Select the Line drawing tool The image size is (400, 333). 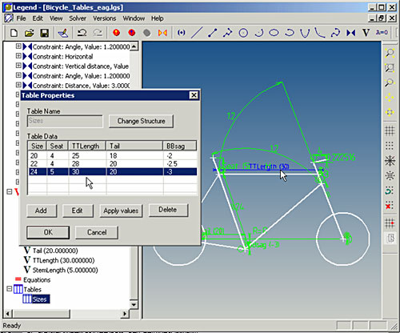coord(197,33)
